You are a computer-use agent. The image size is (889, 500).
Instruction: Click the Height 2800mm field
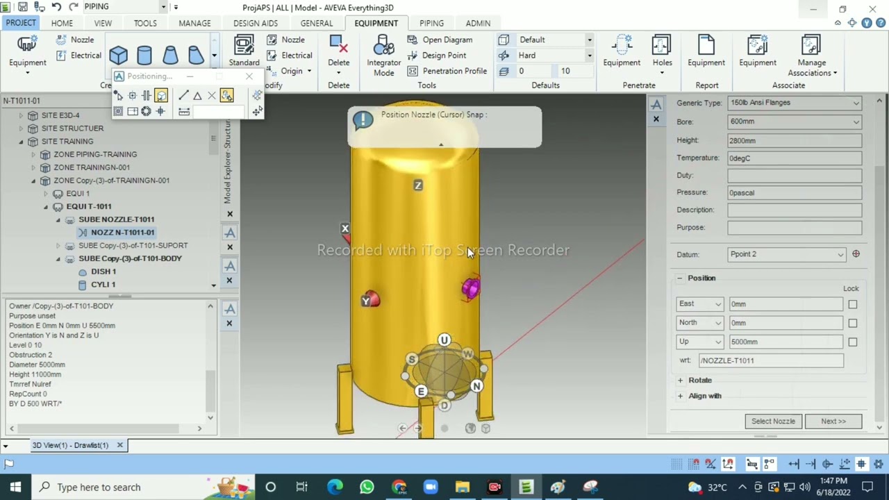point(795,140)
